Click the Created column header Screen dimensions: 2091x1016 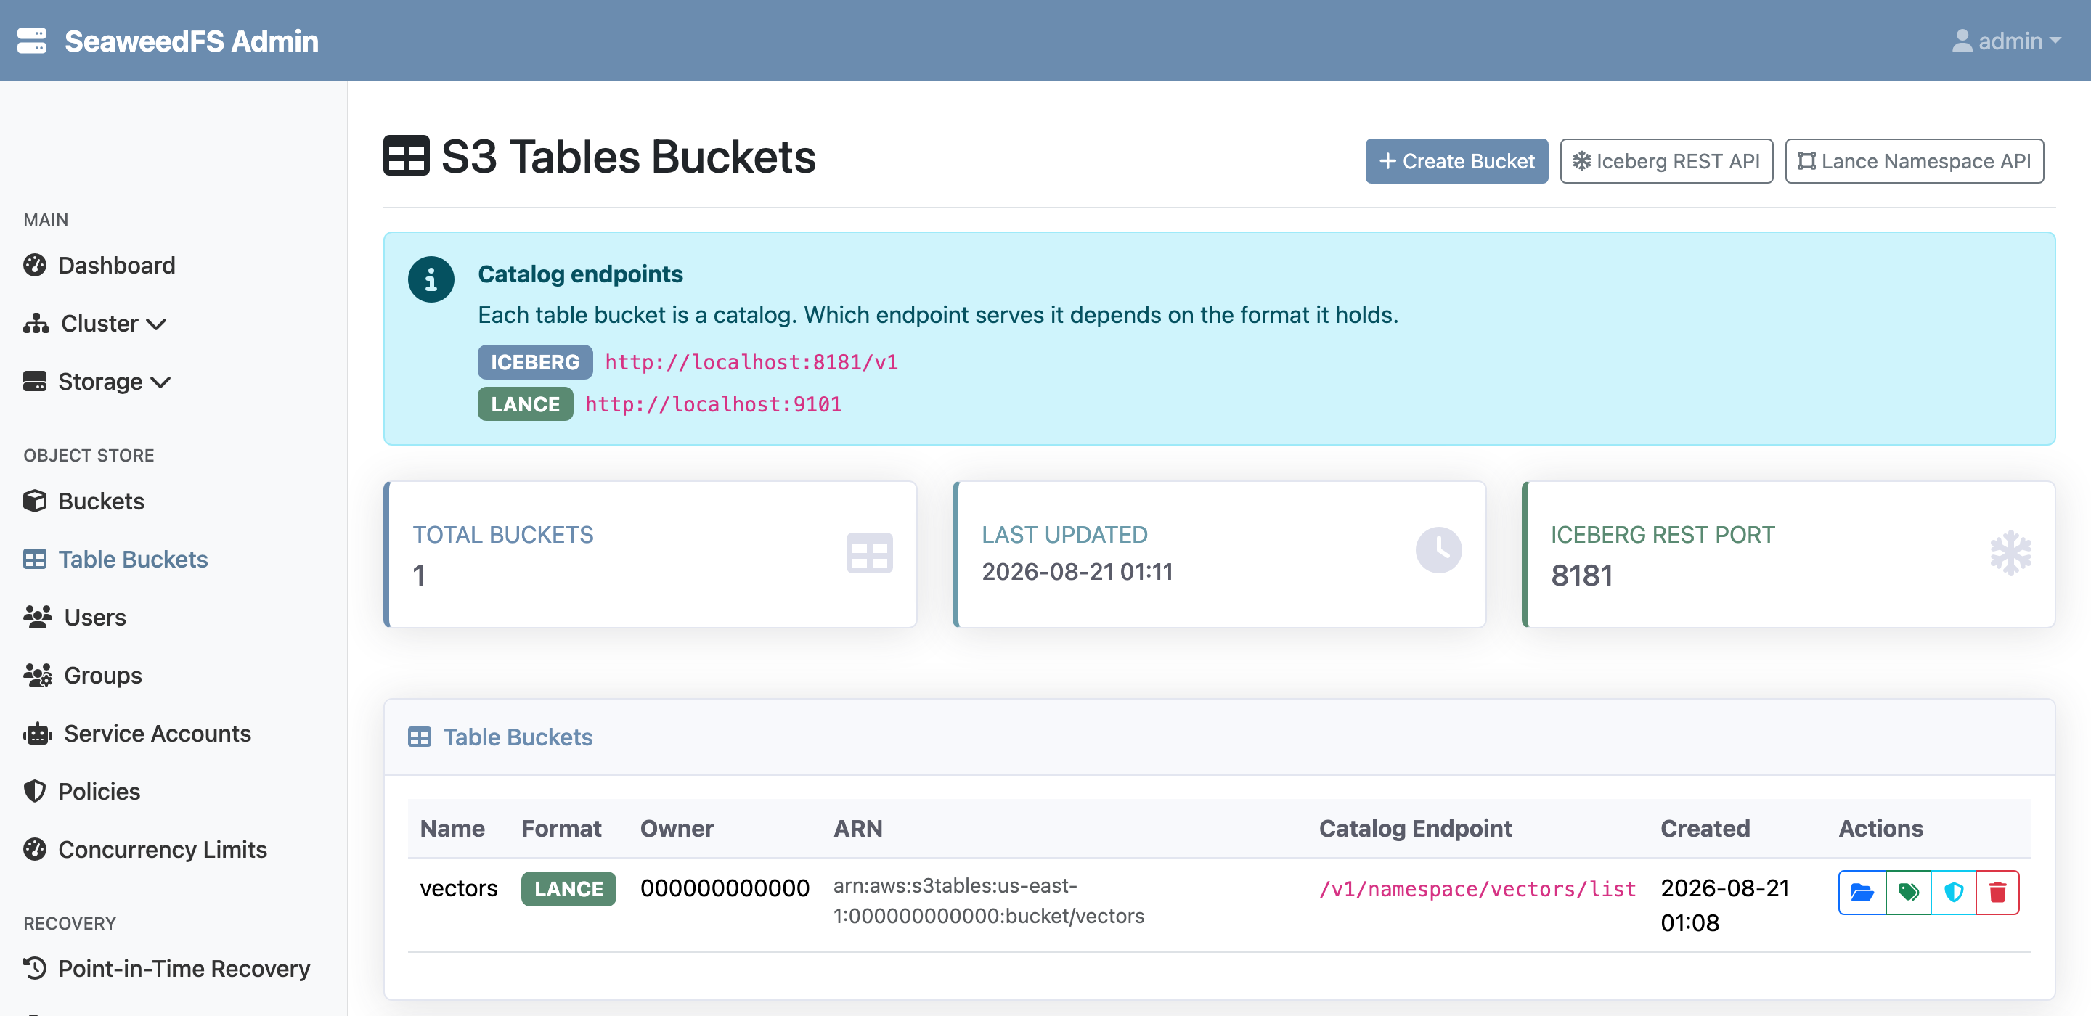pos(1705,828)
